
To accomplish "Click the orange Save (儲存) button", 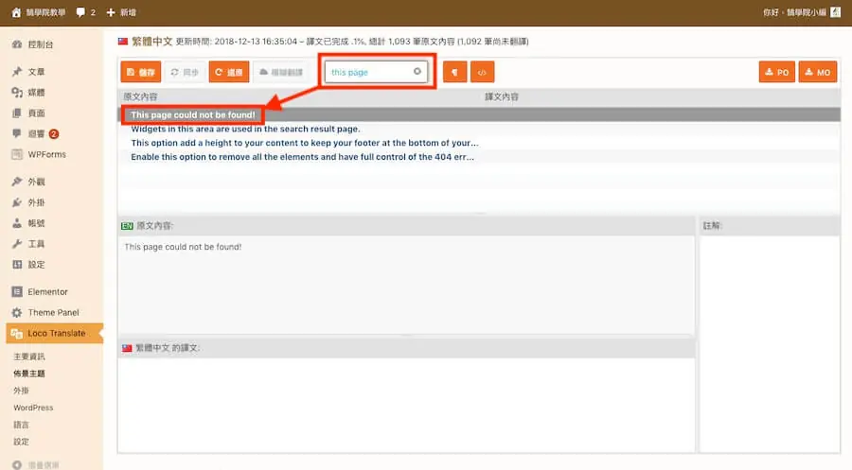I will click(141, 72).
